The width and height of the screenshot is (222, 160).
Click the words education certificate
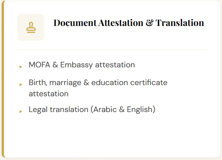point(129,82)
